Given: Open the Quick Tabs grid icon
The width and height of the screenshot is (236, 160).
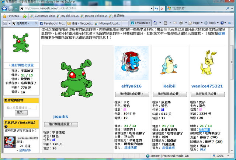Looking at the screenshot, I should pos(5,23).
